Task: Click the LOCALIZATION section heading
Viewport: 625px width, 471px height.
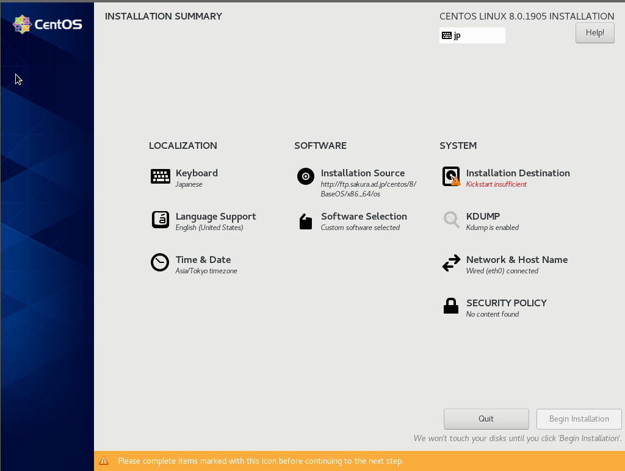Action: pyautogui.click(x=183, y=145)
